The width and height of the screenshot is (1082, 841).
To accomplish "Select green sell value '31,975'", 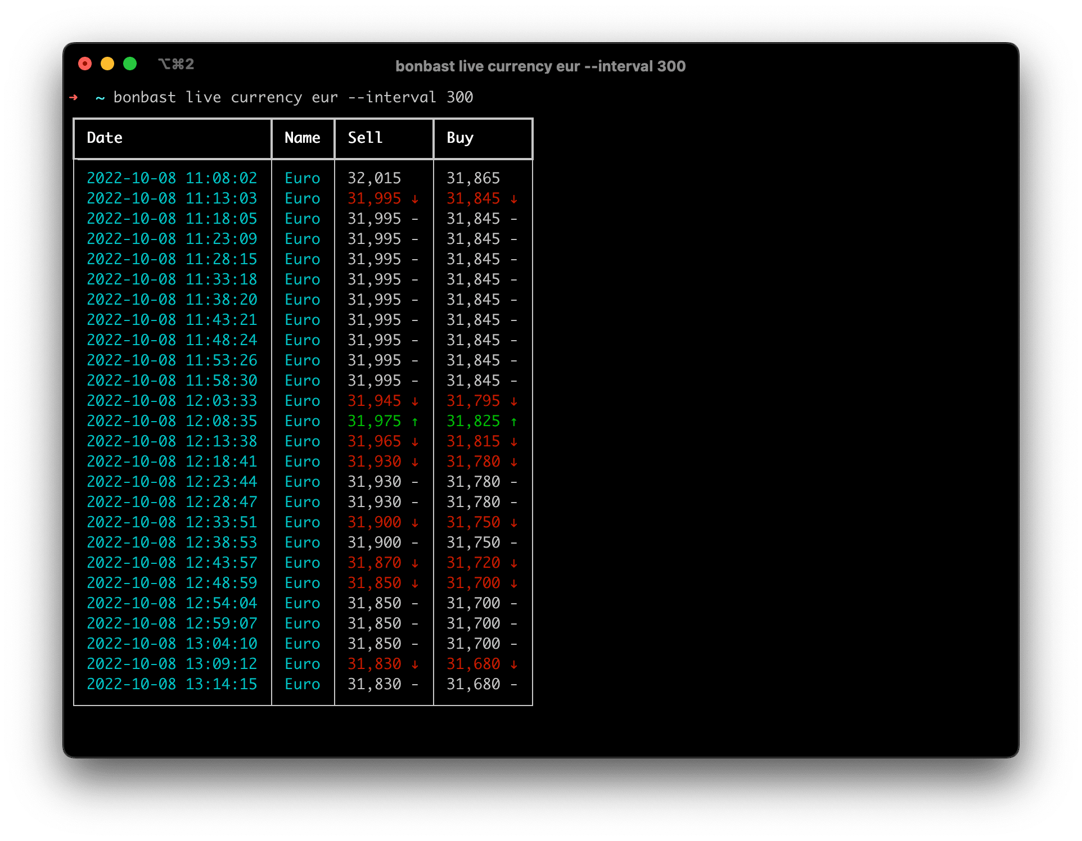I will (x=375, y=421).
